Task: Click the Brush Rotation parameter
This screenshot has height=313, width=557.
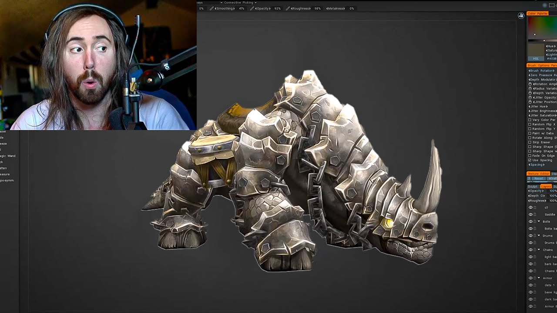Action: coord(541,70)
